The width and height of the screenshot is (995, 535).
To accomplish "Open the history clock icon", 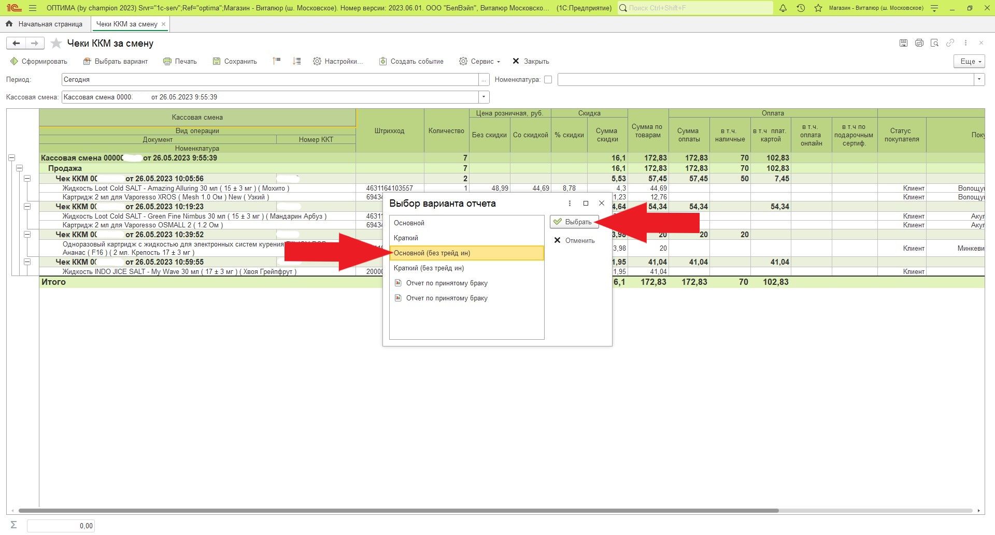I will coord(801,8).
